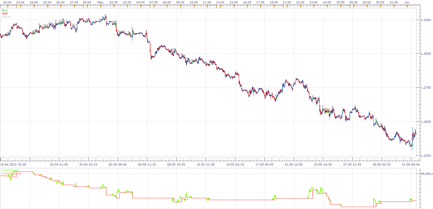Screen dimensions: 433x209
Task: Click the 1.2500 price axis label
Action: pyautogui.click(x=426, y=122)
